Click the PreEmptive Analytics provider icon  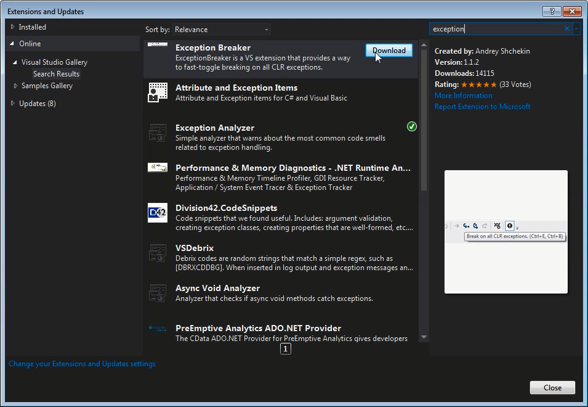158,328
